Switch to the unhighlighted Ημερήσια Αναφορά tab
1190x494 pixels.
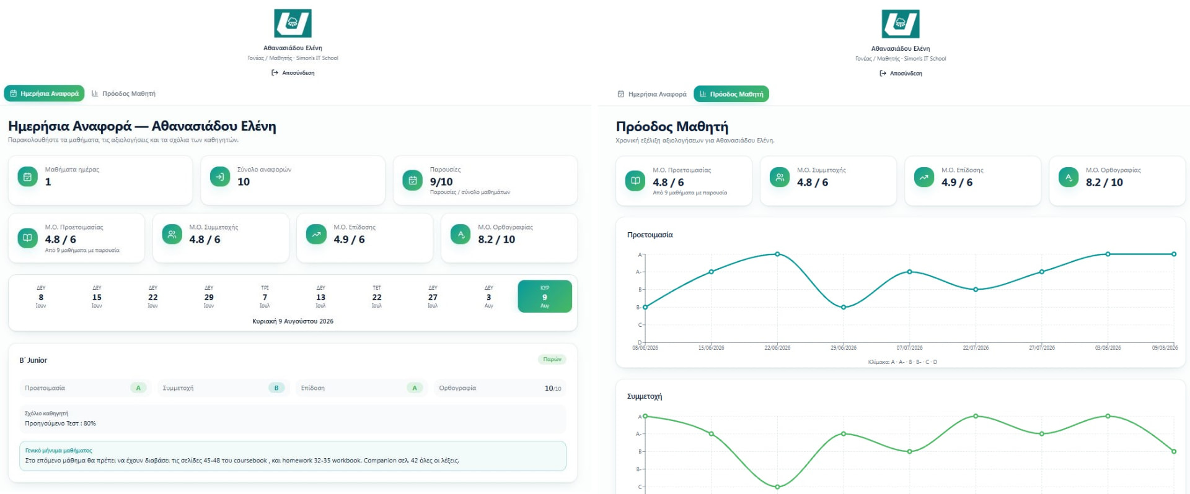(652, 94)
